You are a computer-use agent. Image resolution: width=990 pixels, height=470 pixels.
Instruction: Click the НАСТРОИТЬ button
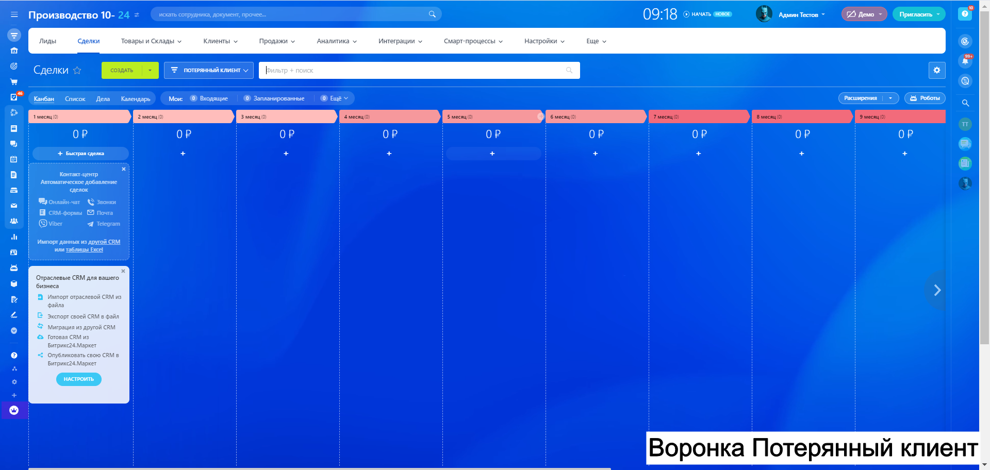[x=79, y=379]
